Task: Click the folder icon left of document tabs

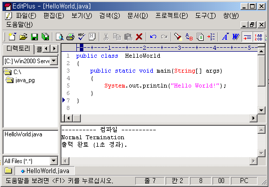Action: click(x=8, y=171)
